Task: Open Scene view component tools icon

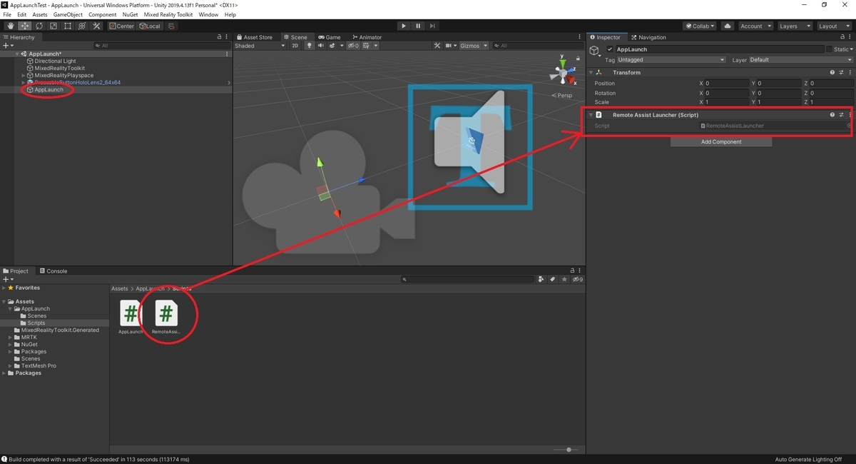Action: click(x=438, y=46)
